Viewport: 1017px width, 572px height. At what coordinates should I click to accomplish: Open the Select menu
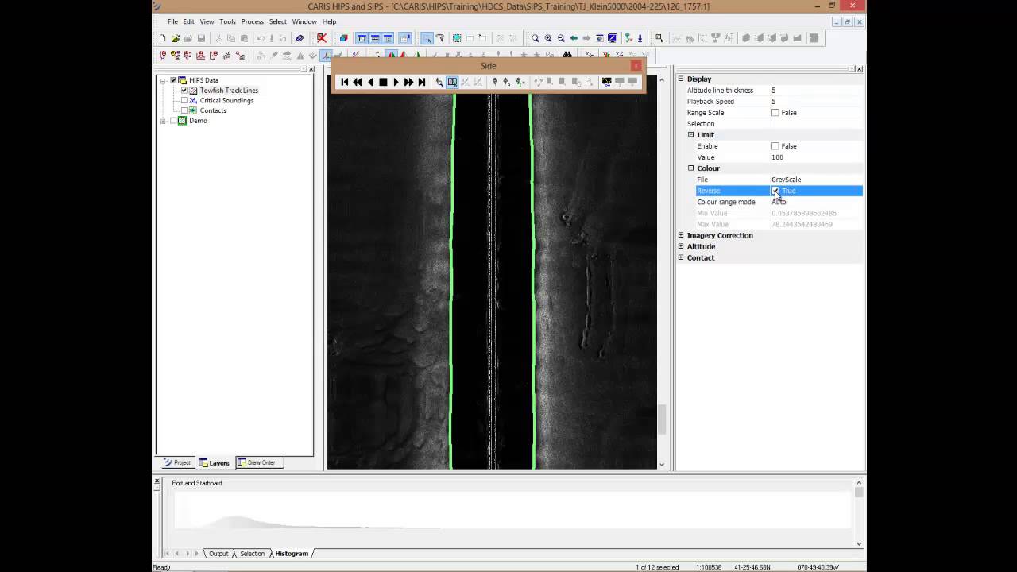pos(277,21)
